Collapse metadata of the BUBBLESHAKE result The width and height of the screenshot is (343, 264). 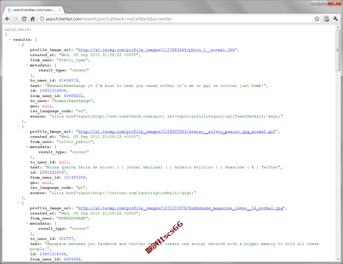(27, 223)
